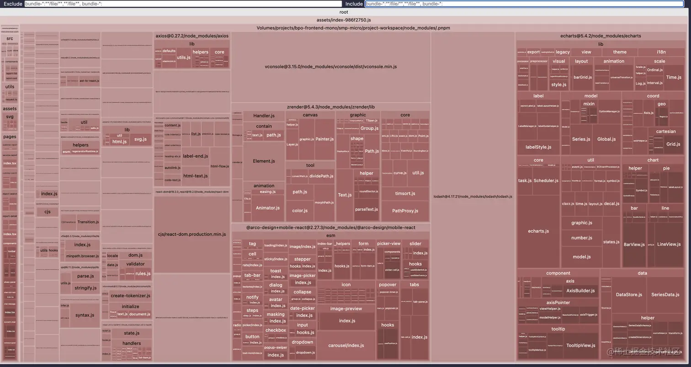Screen dimensions: 691x367
Task: Select the axios@0.27.2 package header
Action: click(x=192, y=36)
